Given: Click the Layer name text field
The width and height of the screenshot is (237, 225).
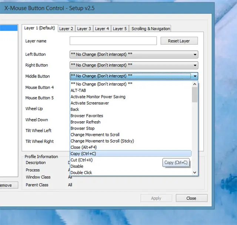Looking at the screenshot, I should pos(113,41).
